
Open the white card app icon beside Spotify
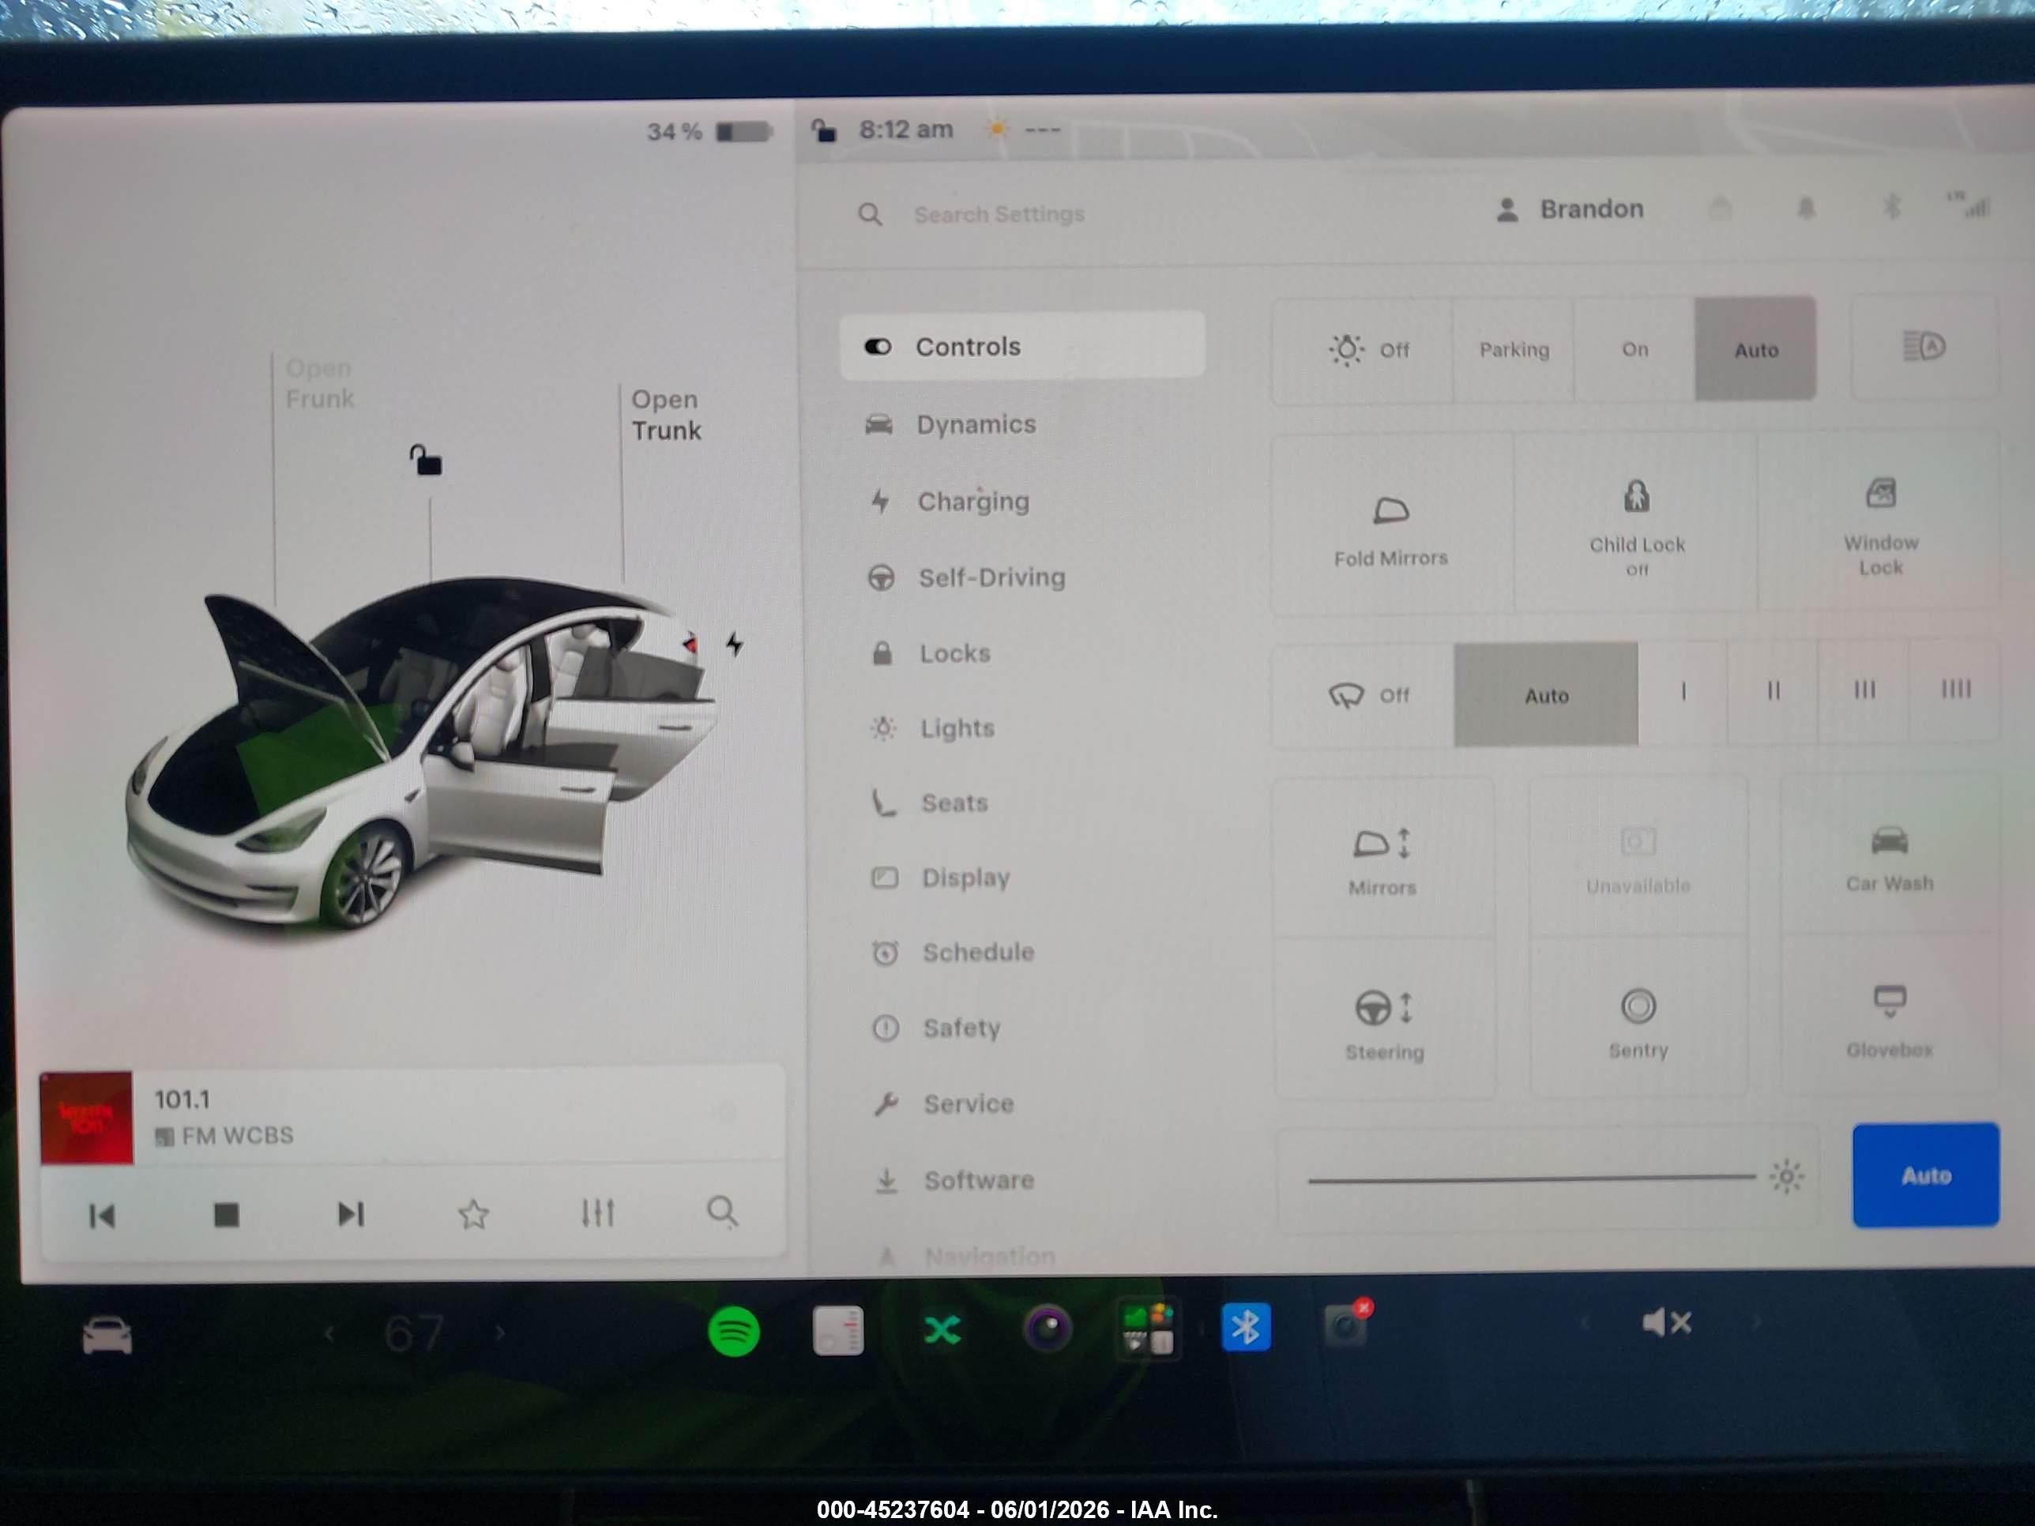tap(838, 1330)
